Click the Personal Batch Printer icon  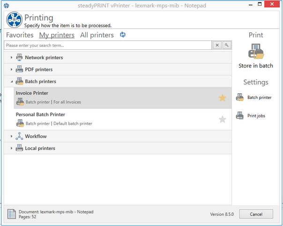[20, 123]
